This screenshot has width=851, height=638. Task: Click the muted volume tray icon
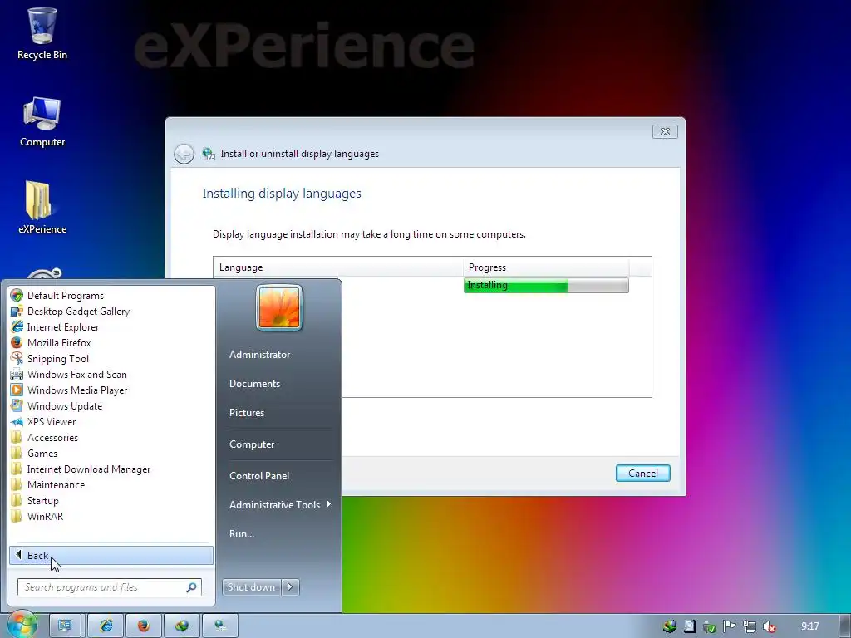(x=769, y=626)
